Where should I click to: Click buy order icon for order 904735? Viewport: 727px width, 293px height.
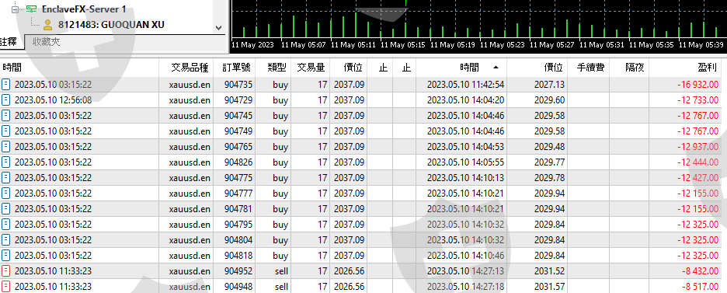point(5,85)
